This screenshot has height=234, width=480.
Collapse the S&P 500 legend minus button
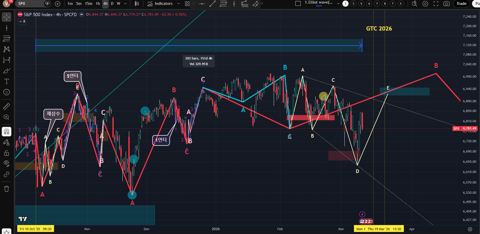click(x=82, y=14)
